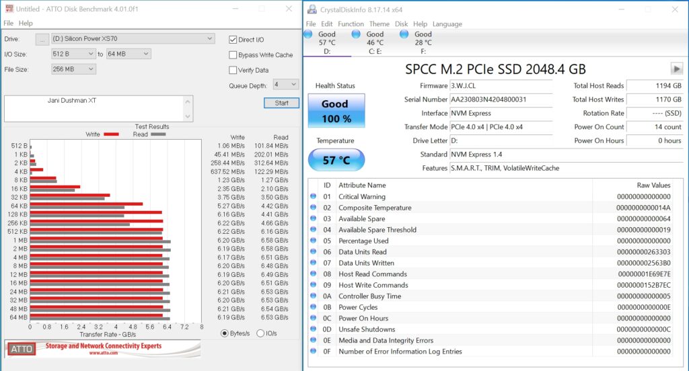Open the ATTO Help menu
Viewport: 689px width, 371px height.
26,23
